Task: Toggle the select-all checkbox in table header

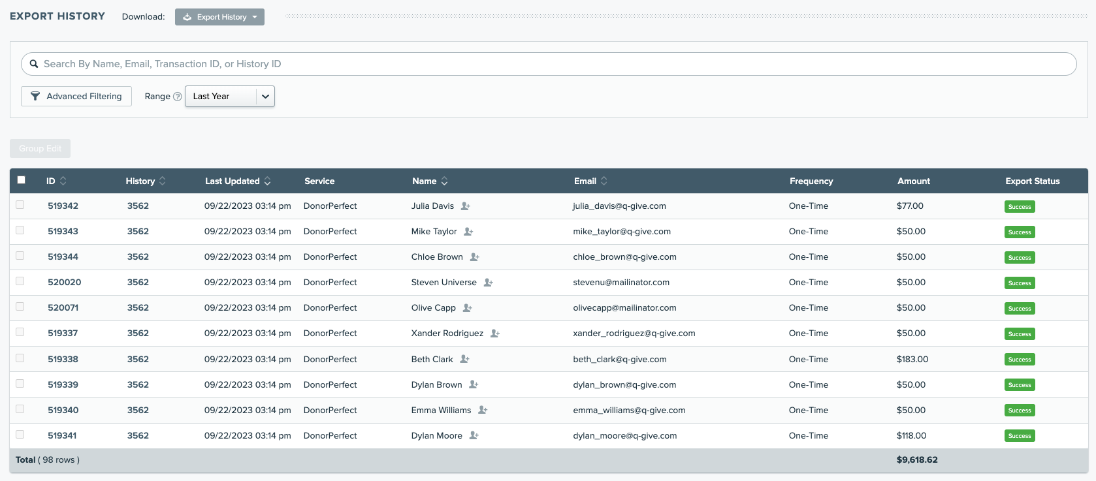Action: [21, 180]
